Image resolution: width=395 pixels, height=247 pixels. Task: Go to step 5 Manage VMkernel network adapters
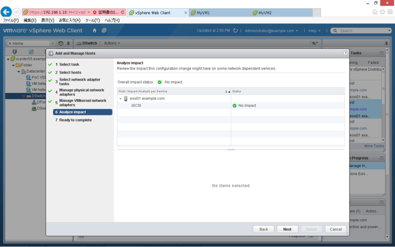tap(82, 103)
